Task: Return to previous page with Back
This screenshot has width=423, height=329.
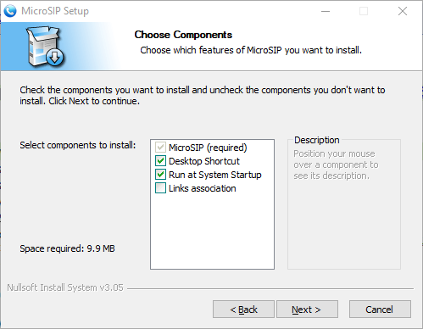Action: point(243,309)
